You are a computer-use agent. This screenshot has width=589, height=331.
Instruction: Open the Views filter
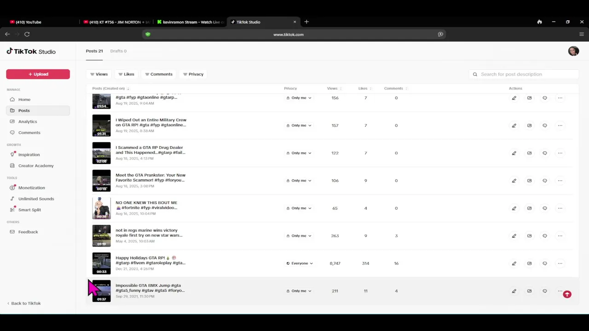point(99,74)
